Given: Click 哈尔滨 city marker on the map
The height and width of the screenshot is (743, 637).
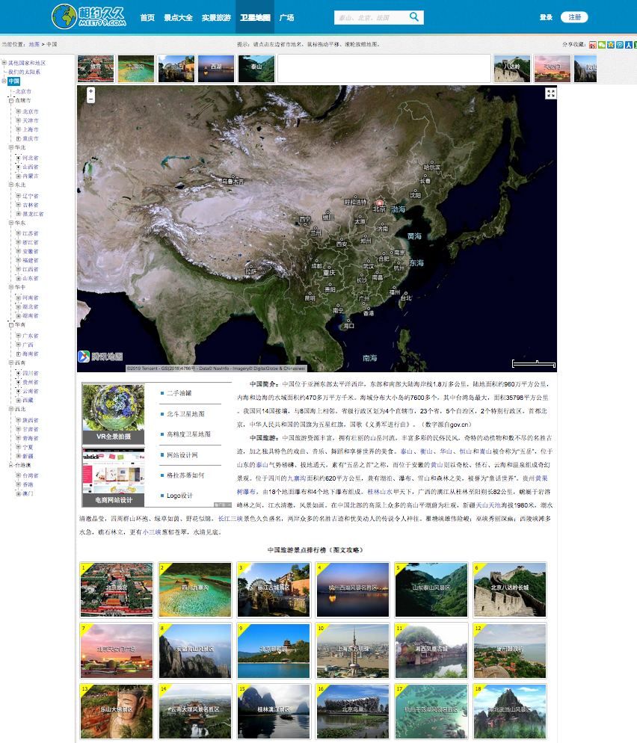Looking at the screenshot, I should (x=432, y=167).
